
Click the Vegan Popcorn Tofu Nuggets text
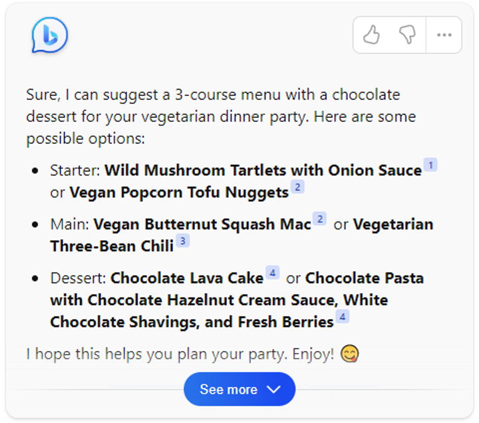(179, 193)
